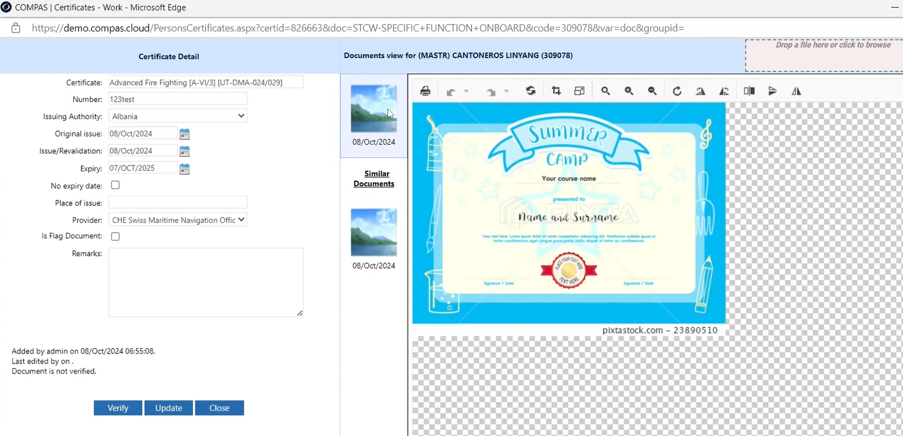This screenshot has width=903, height=436.
Task: Open calendar picker for Expiry date
Action: [184, 169]
